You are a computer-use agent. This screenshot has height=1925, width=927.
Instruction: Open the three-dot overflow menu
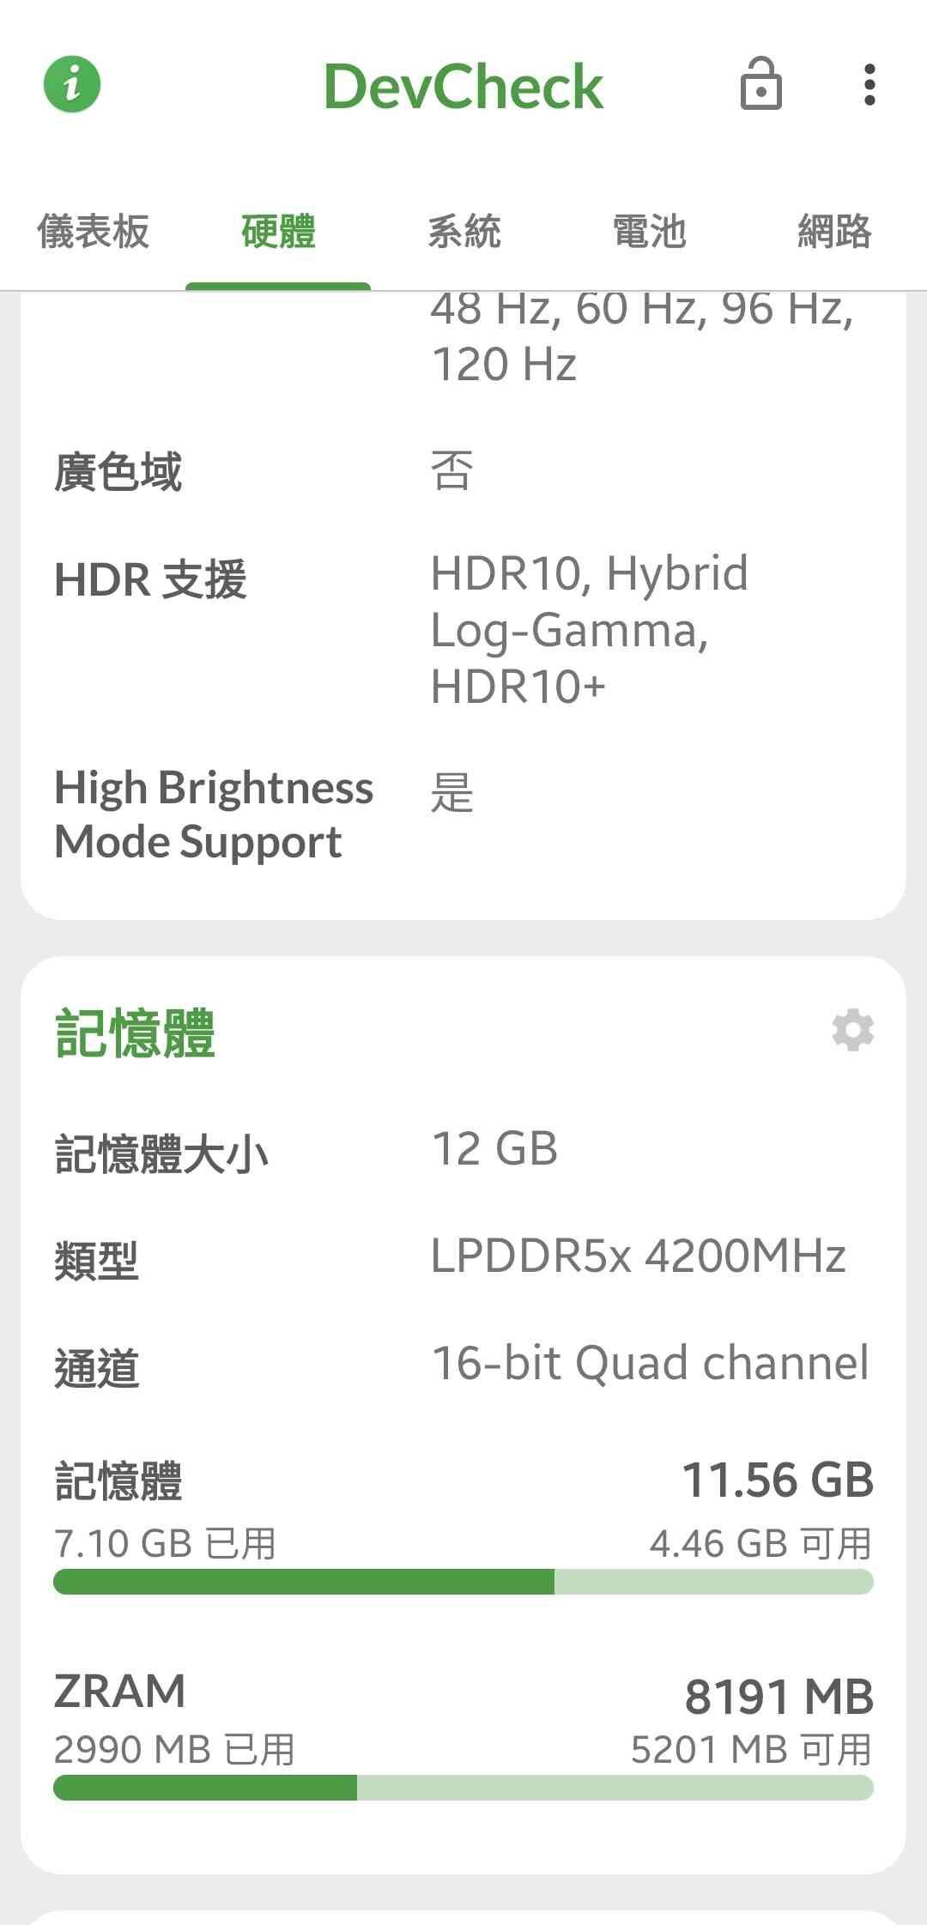[x=869, y=85]
